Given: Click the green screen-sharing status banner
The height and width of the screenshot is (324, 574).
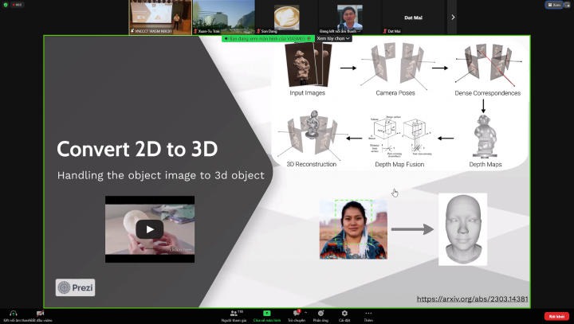Looking at the screenshot, I should tap(268, 38).
